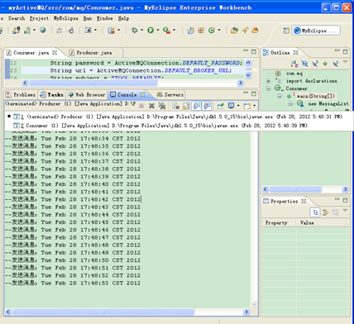Open the Project menu
354x324 pixels.
40,18
